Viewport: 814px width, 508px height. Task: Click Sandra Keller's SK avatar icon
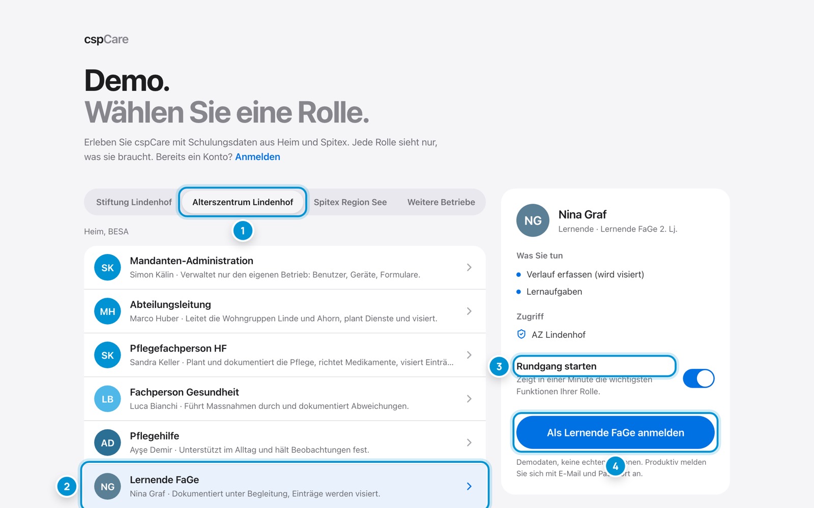(107, 355)
